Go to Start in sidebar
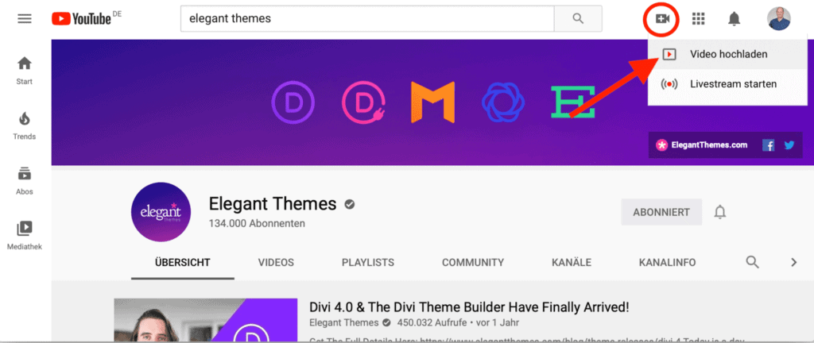 coord(25,71)
